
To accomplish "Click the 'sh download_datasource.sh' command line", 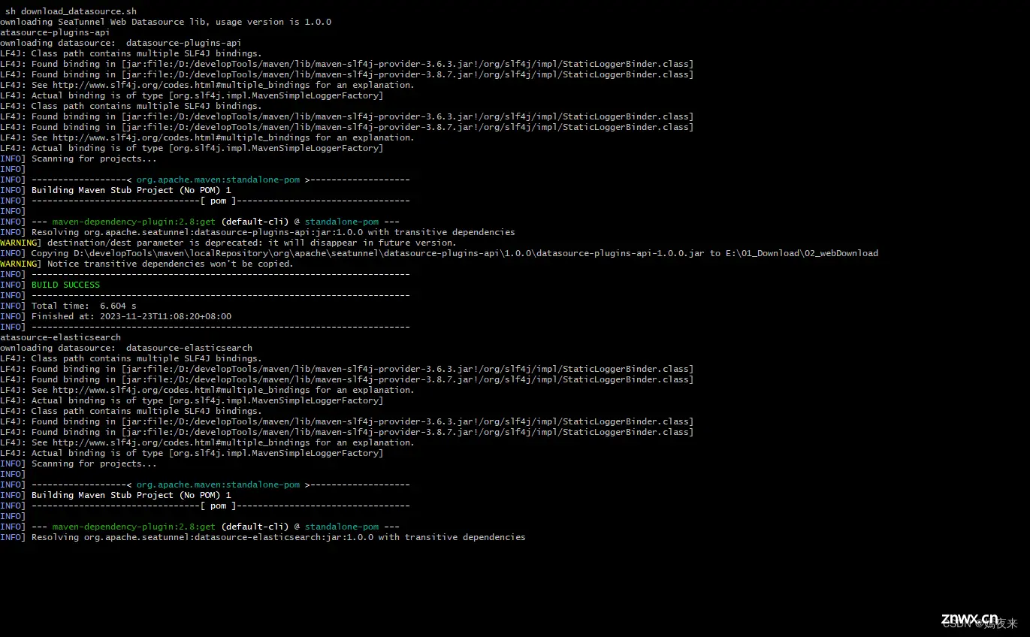I will [x=71, y=11].
